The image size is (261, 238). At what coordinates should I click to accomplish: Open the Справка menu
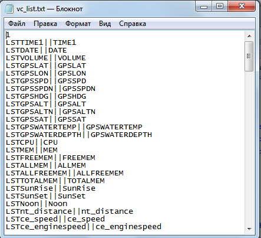133,24
